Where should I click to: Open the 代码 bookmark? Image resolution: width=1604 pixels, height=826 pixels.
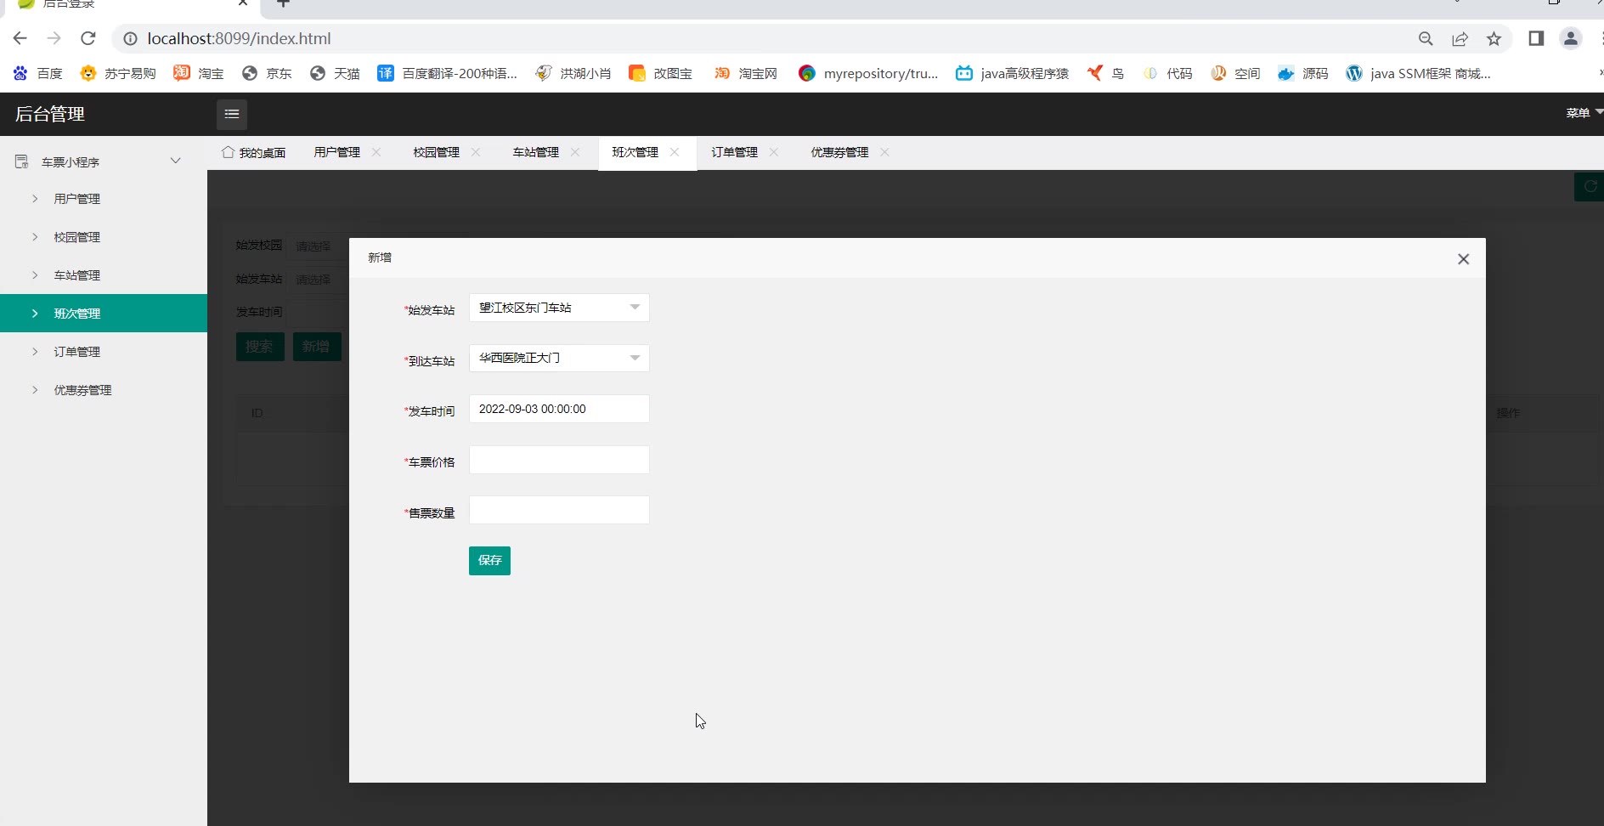[x=1167, y=73]
